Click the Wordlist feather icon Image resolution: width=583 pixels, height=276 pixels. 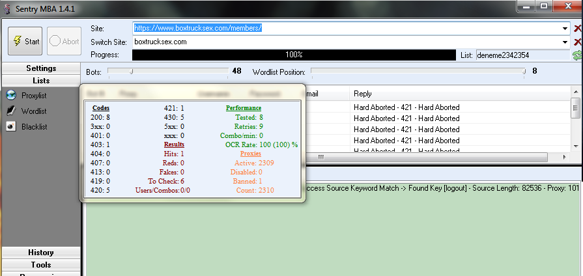click(x=11, y=111)
